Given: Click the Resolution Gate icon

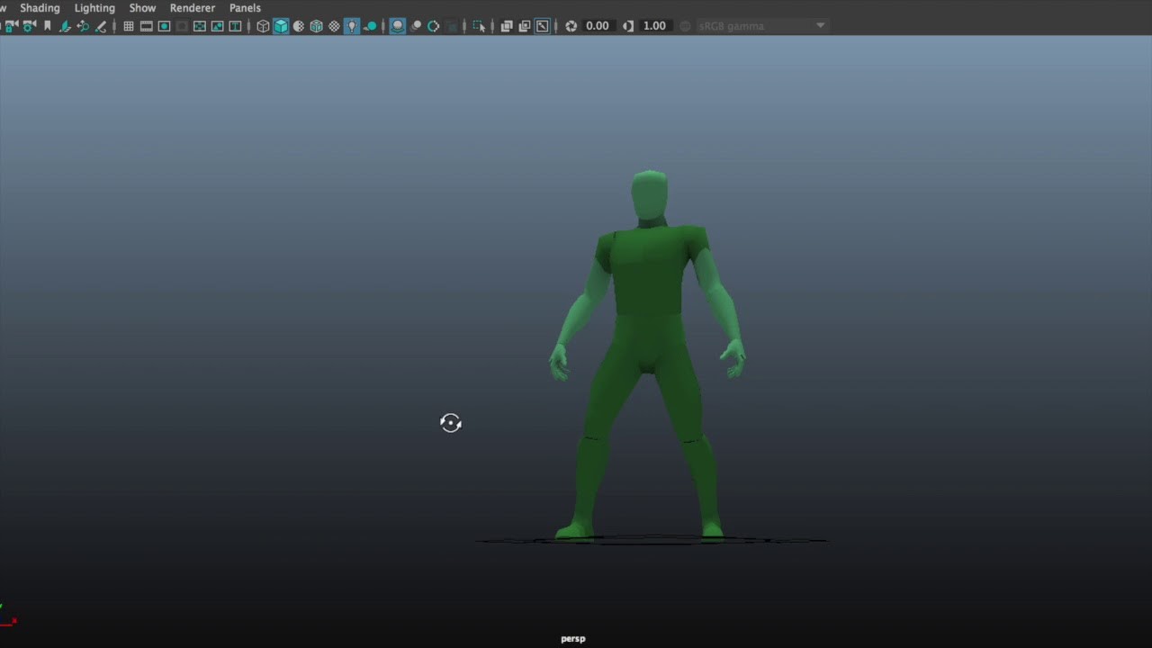Looking at the screenshot, I should pyautogui.click(x=164, y=25).
